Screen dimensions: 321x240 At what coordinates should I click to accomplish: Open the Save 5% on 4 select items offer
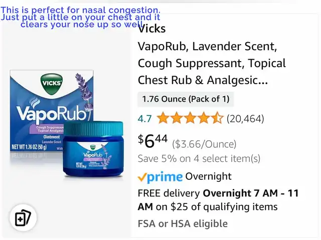[x=199, y=158]
